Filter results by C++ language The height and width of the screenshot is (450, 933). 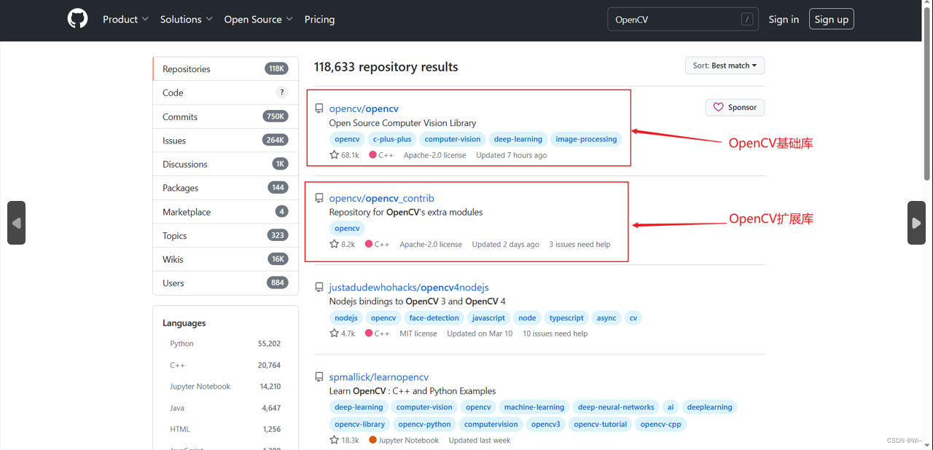pyautogui.click(x=225, y=365)
